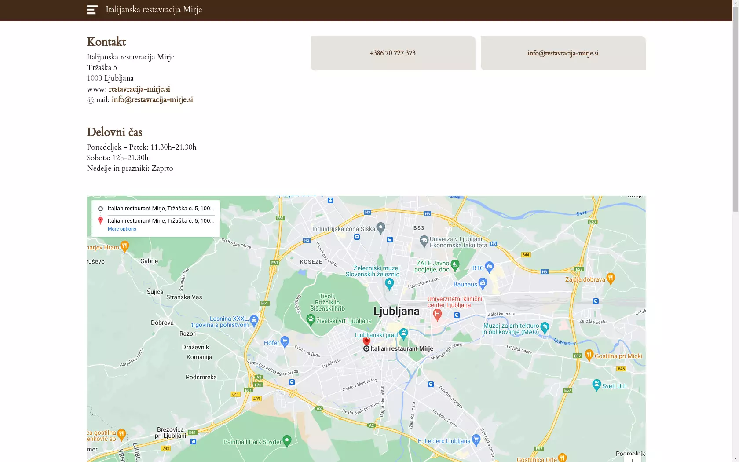Click the info@restavracija-mirje.si email button
Viewport: 739px width, 462px height.
(563, 53)
